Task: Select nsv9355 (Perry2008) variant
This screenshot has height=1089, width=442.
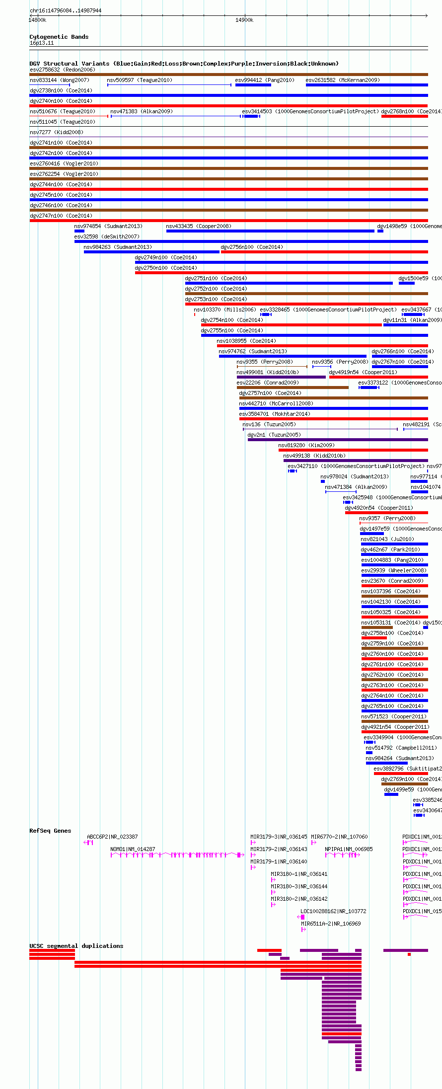Action: [272, 367]
